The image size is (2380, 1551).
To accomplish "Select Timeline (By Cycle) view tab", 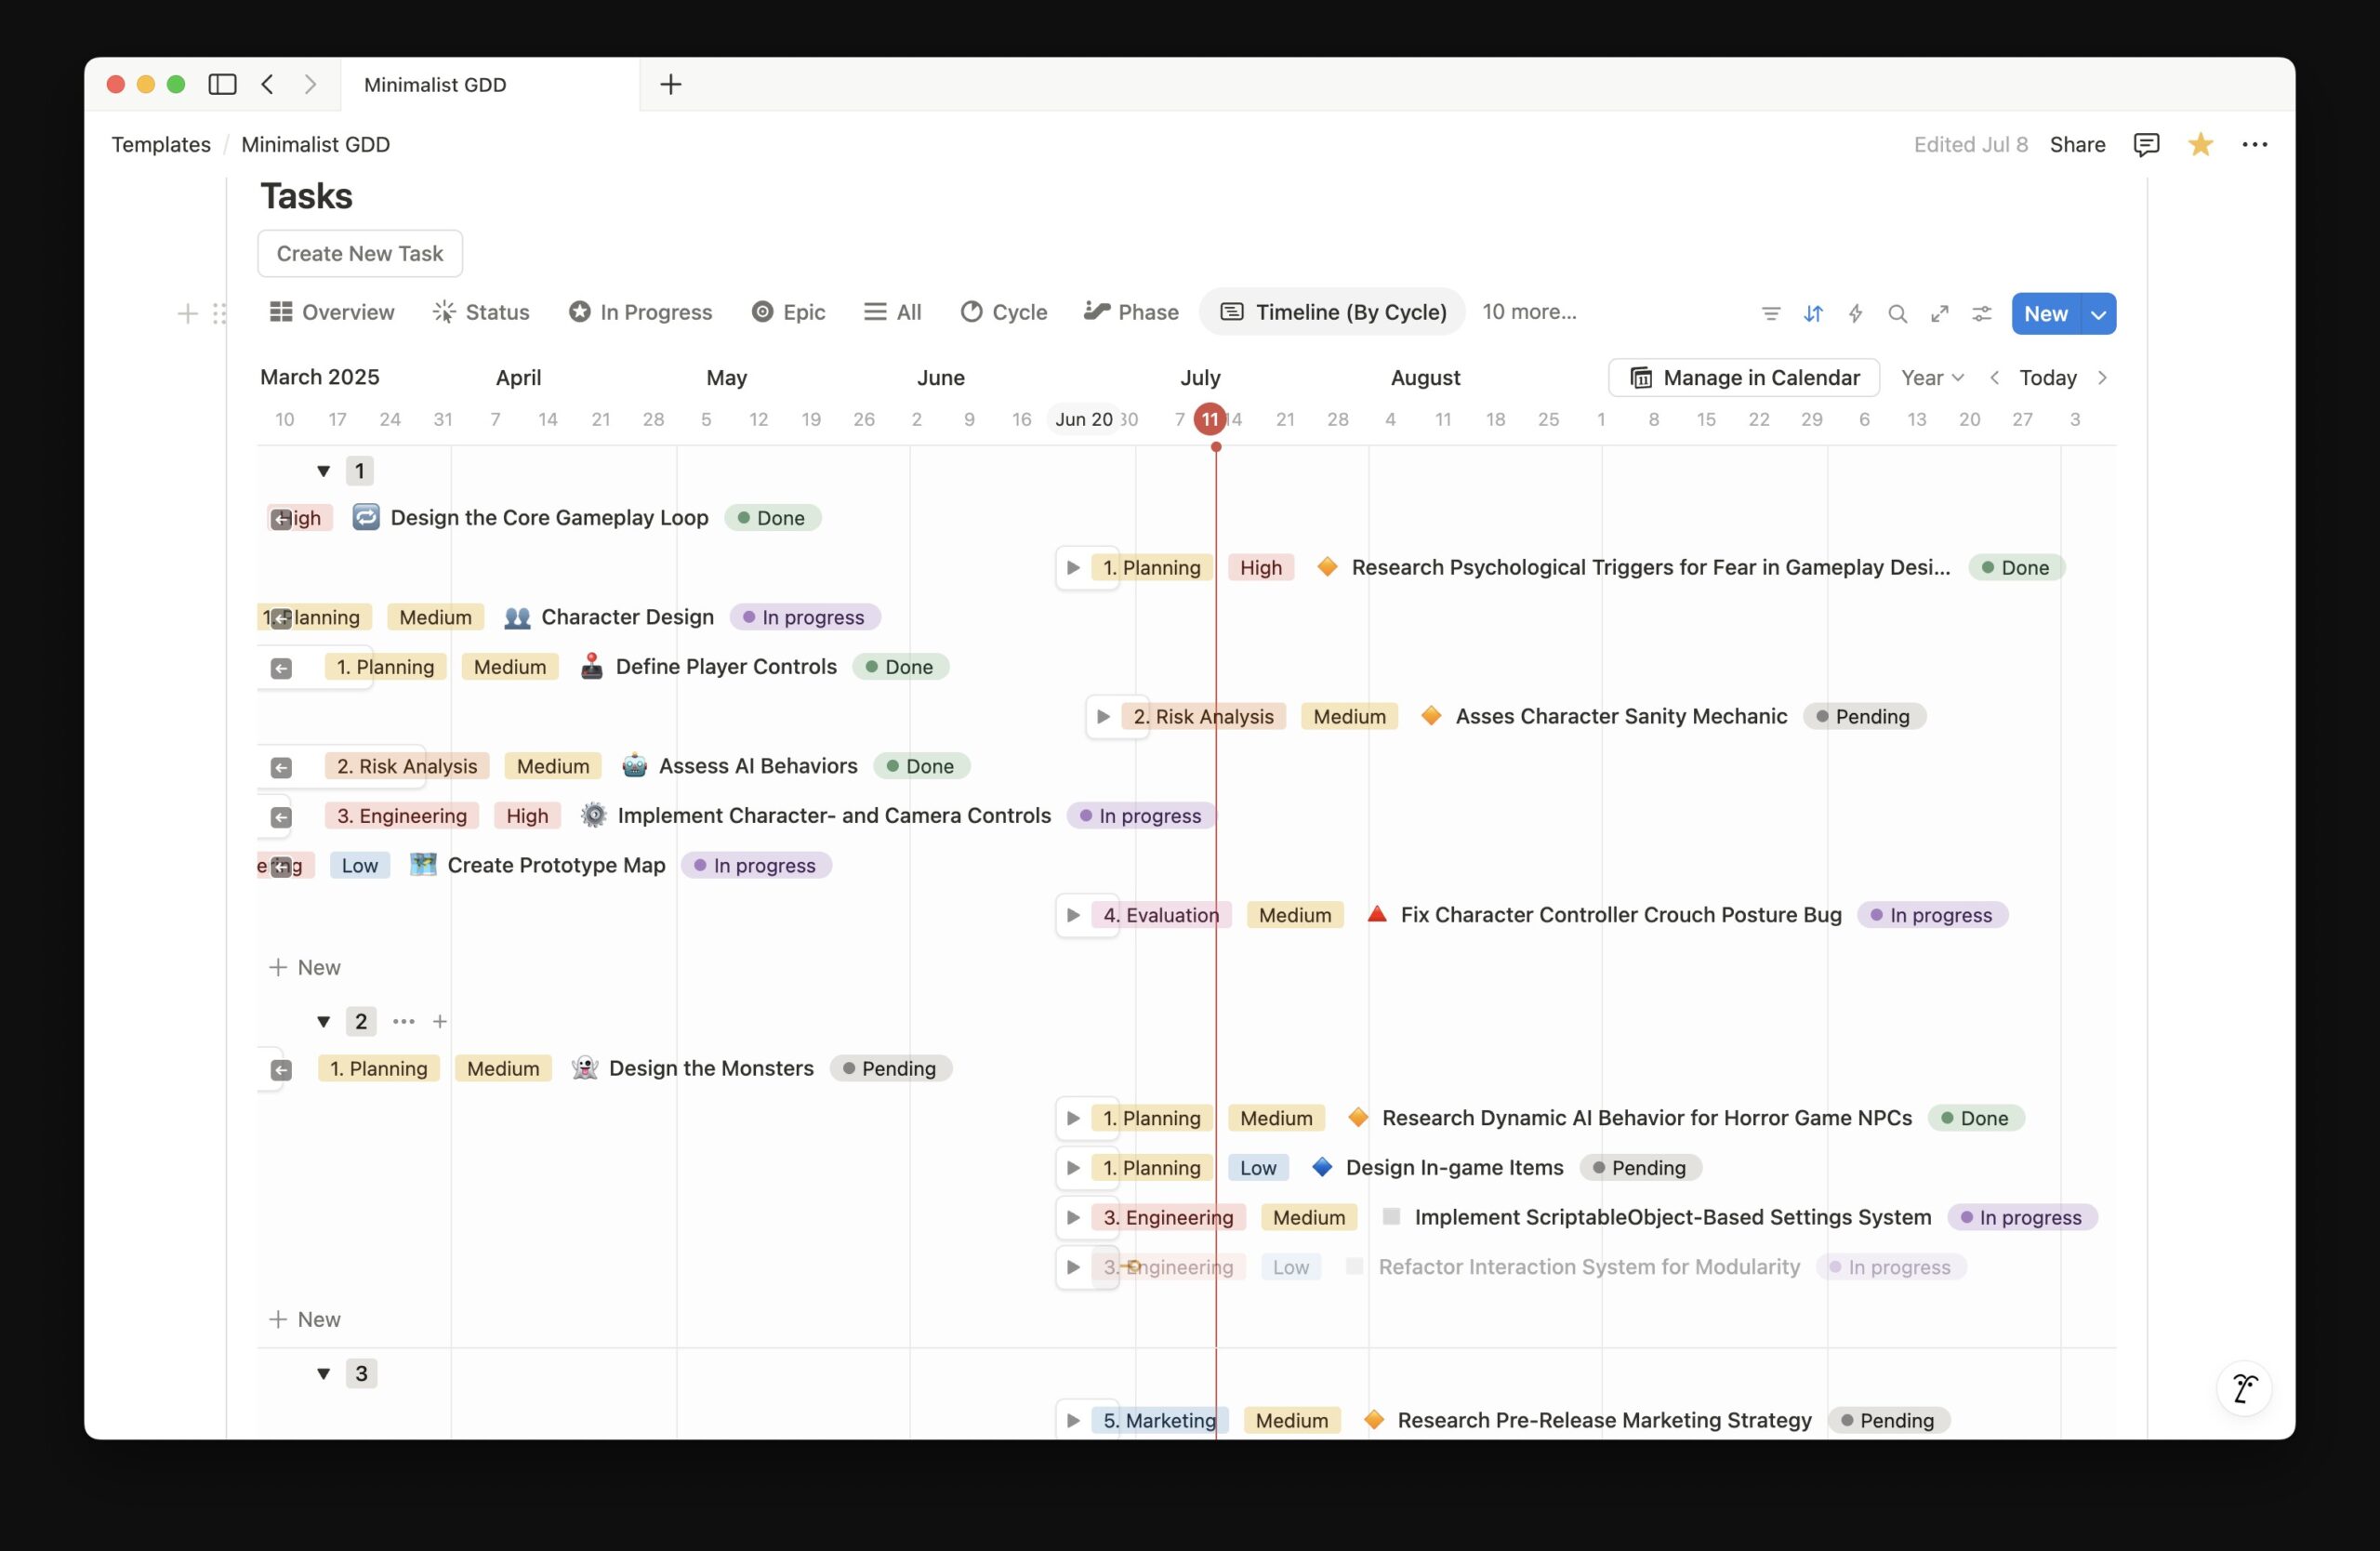I will click(1333, 312).
